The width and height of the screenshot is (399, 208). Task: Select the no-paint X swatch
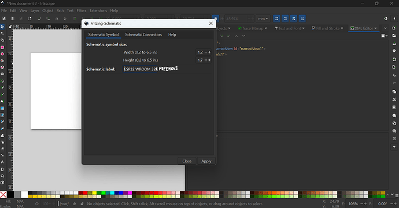pyautogui.click(x=3, y=195)
